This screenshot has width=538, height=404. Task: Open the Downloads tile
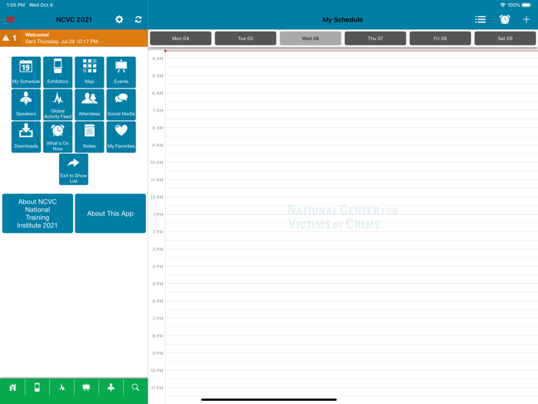coord(26,137)
